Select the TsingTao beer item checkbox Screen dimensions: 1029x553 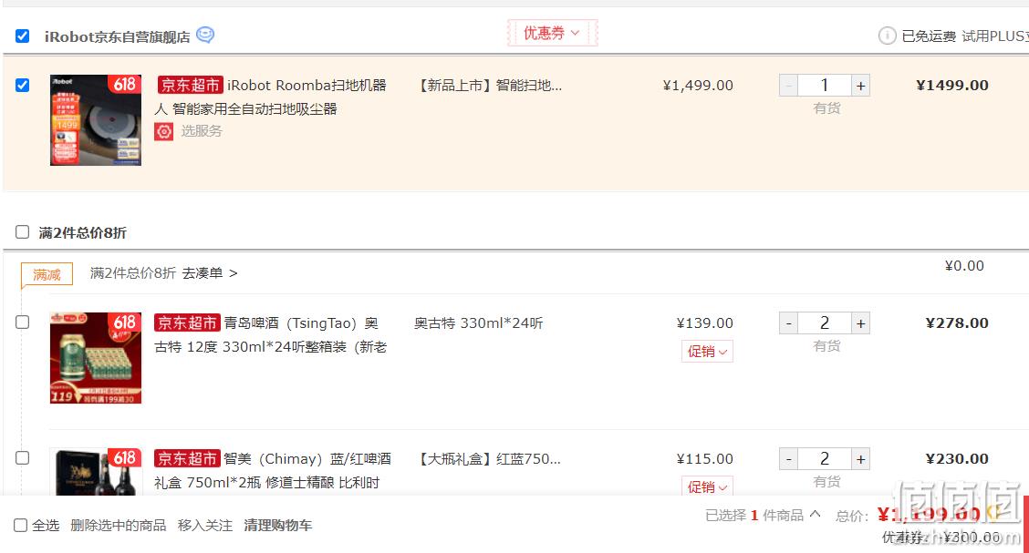[22, 322]
